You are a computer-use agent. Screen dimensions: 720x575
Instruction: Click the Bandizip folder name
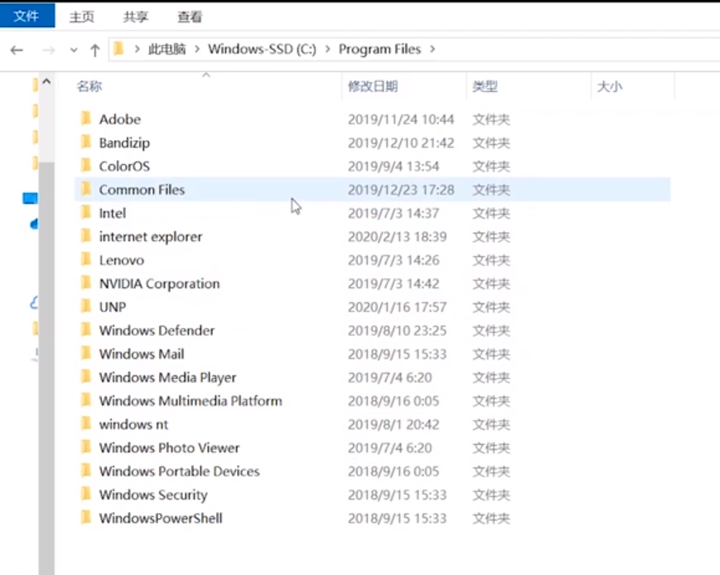(x=124, y=143)
